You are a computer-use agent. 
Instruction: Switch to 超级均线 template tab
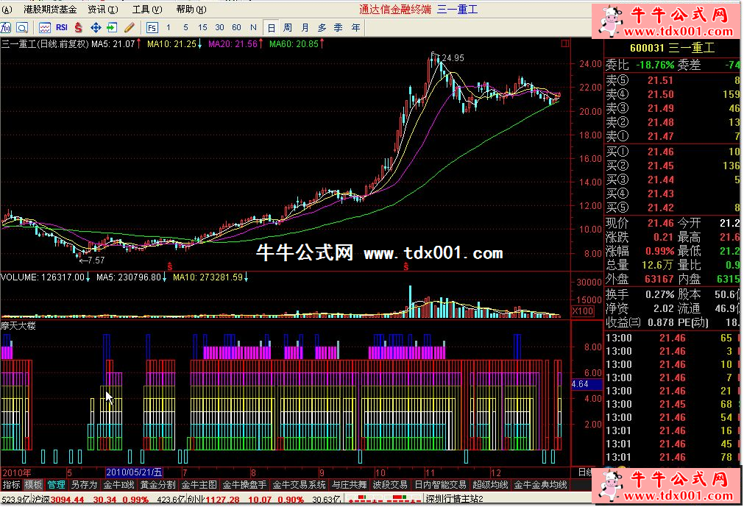[x=490, y=485]
